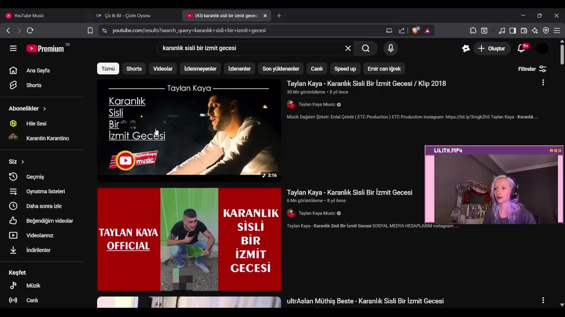Click the Brave Shields lion icon
Viewport: 565px width, 317px height.
coord(415,30)
